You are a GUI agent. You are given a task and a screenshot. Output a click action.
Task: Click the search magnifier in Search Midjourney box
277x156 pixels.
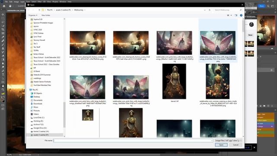pos(241,10)
